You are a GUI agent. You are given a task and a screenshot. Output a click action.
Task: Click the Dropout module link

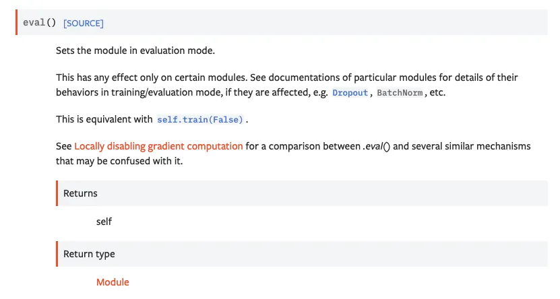350,92
